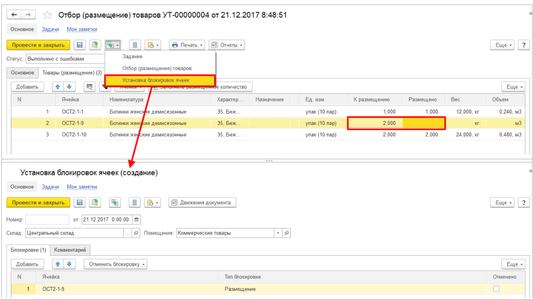Switch to the Комментарий tab

pos(70,250)
